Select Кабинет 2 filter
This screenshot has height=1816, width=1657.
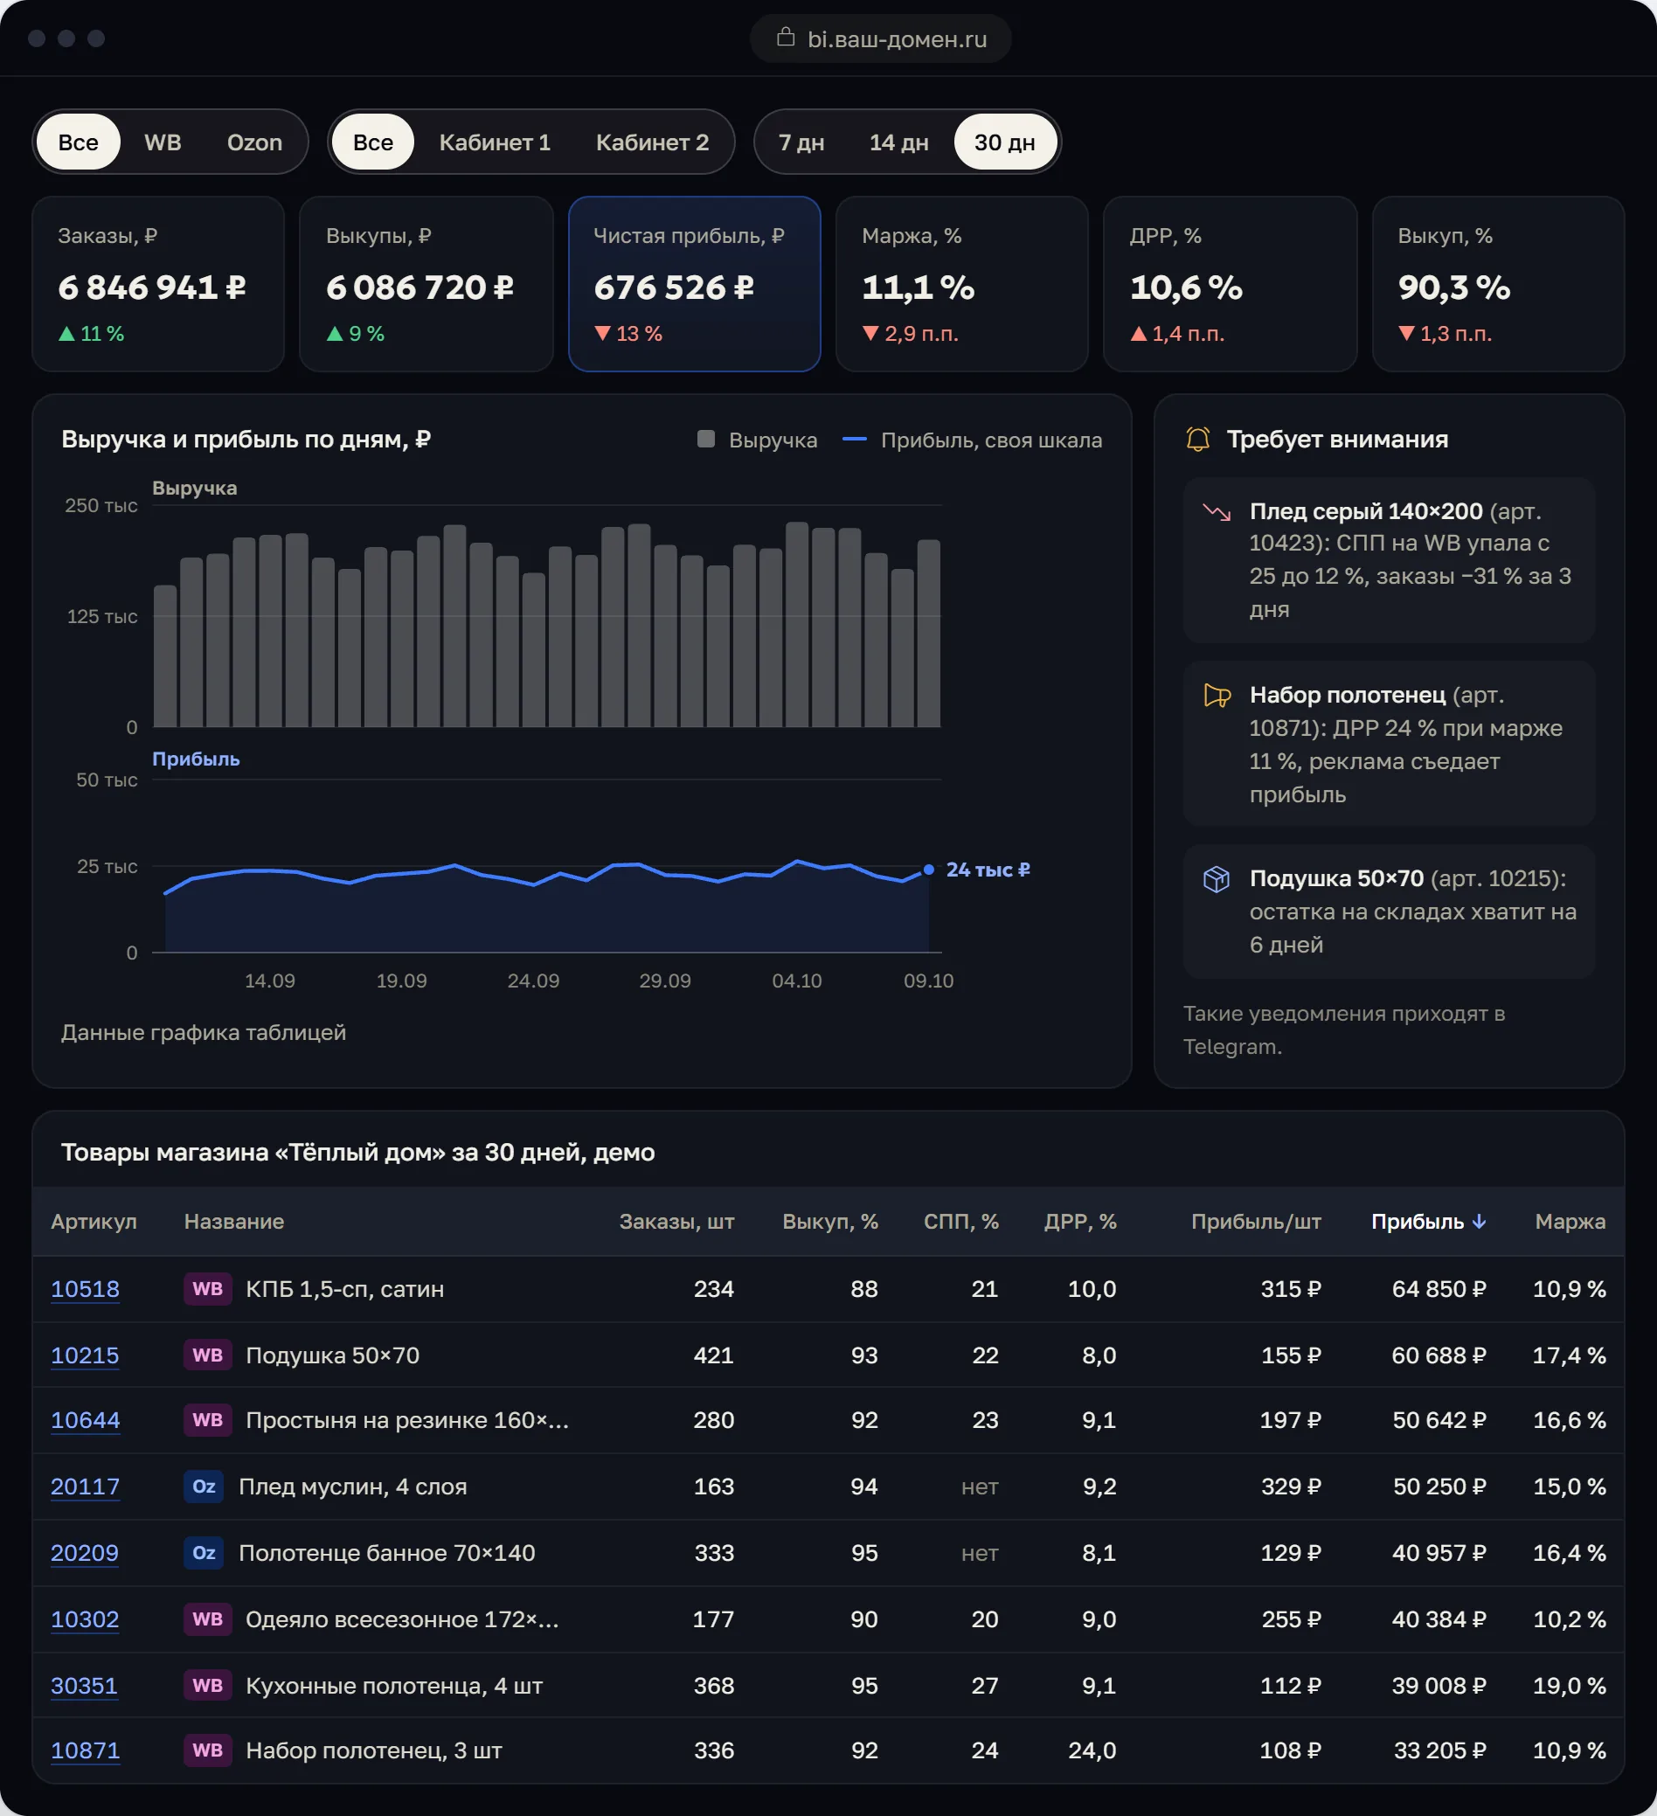[x=652, y=142]
